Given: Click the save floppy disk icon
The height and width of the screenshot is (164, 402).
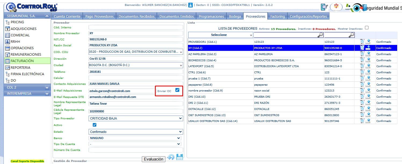Looking at the screenshot, I should 179,157.
